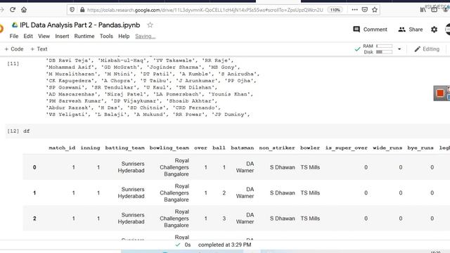Click row index 2 in the dataframe

tap(34, 219)
